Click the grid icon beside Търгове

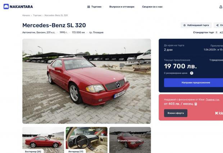[x=88, y=7]
